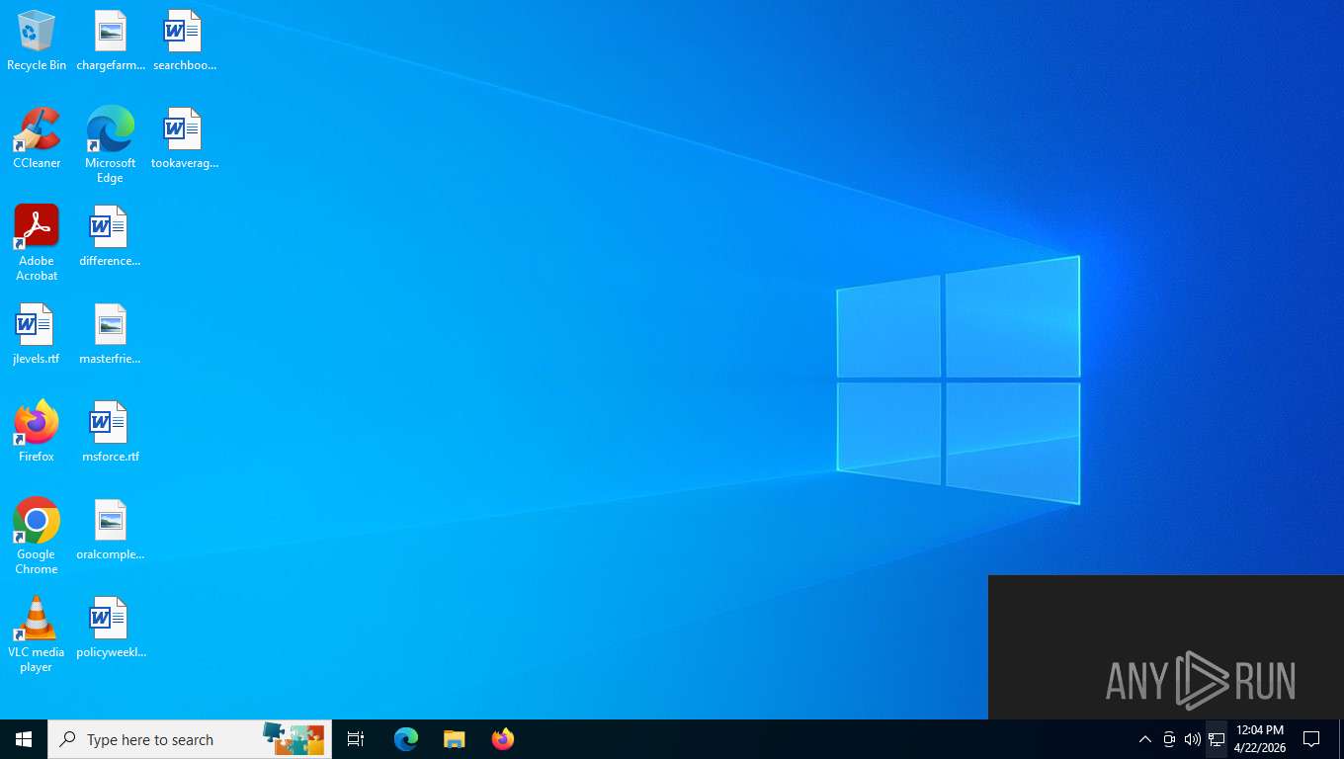Viewport: 1344px width, 759px height.
Task: Click the Show desktop strip
Action: pos(1341,739)
